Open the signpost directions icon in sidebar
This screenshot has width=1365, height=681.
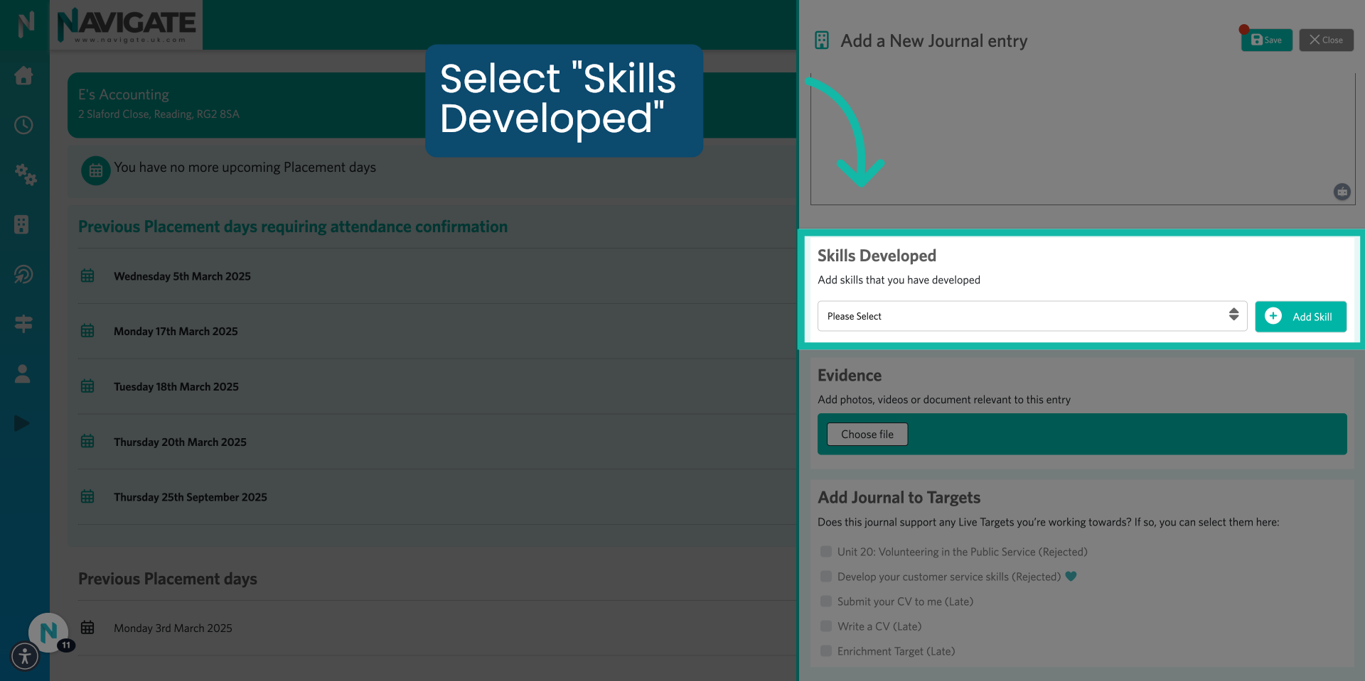click(x=23, y=324)
